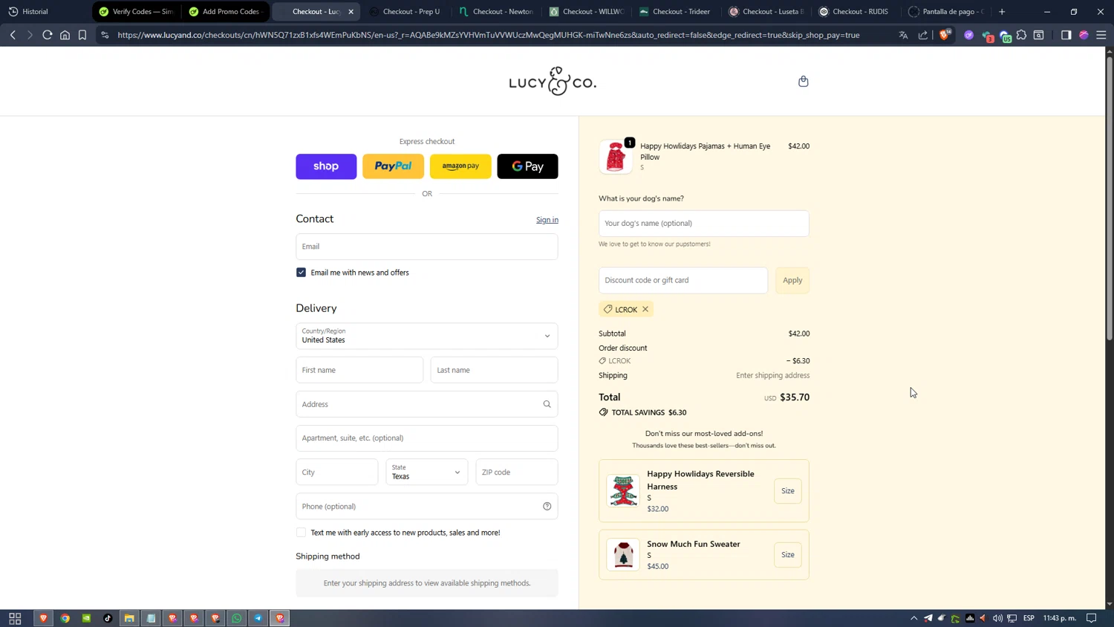Switch to the Checkout - Trideer tab

tap(675, 11)
